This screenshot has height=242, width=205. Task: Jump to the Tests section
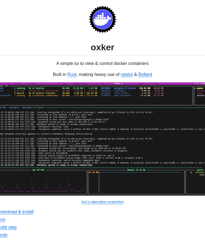click(x=4, y=235)
